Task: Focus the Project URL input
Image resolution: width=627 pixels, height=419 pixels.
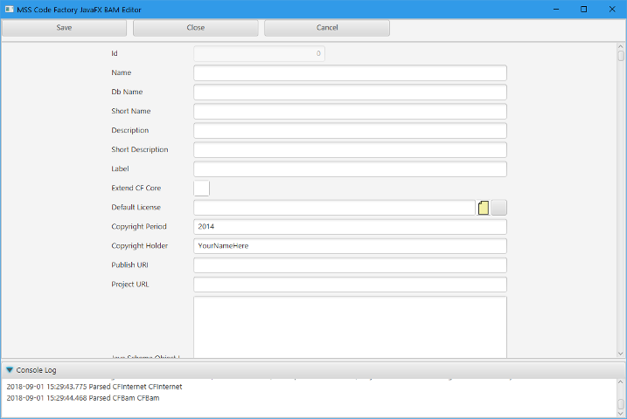Action: click(350, 284)
